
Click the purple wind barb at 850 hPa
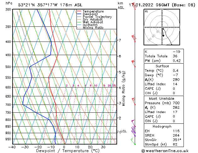click(133, 123)
